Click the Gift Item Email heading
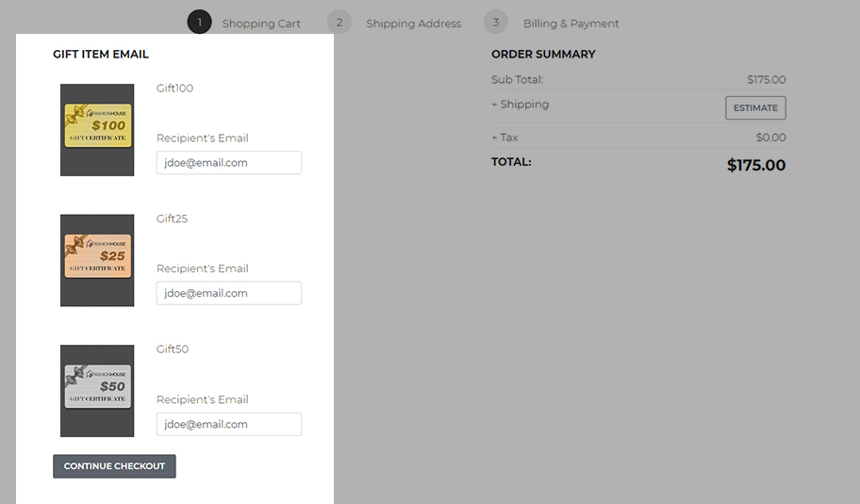Viewport: 860px width, 504px height. 101,55
